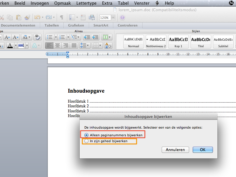Image resolution: width=236 pixels, height=177 pixels.
Task: Open the Toolbox icon
Action: 83,17
